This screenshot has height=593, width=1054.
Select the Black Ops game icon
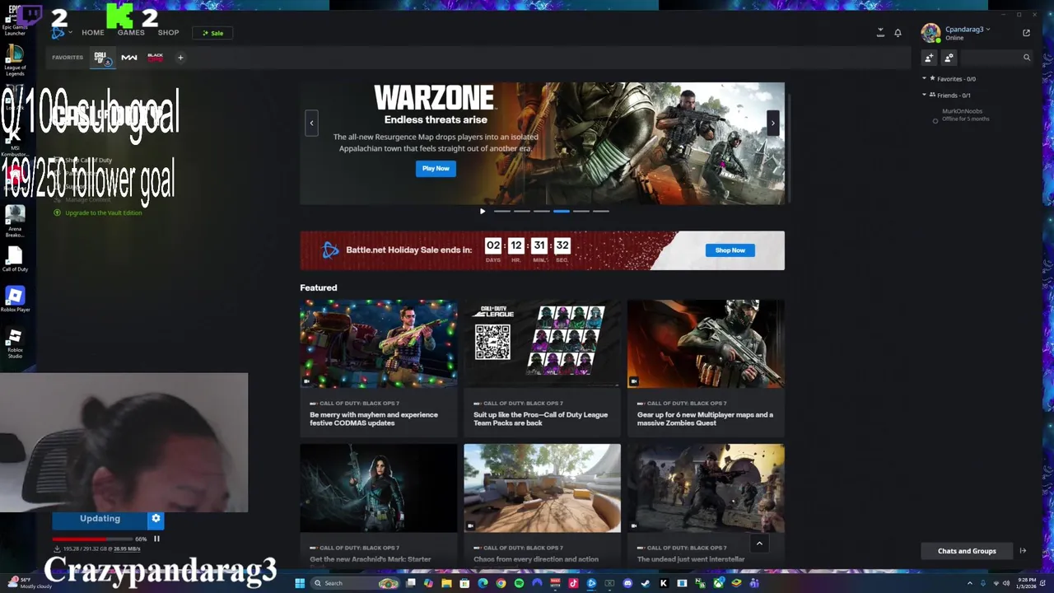(x=155, y=57)
